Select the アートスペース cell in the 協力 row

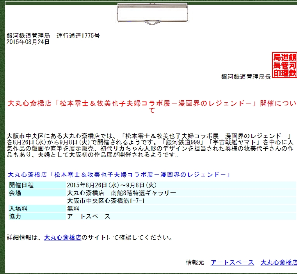click(x=181, y=216)
